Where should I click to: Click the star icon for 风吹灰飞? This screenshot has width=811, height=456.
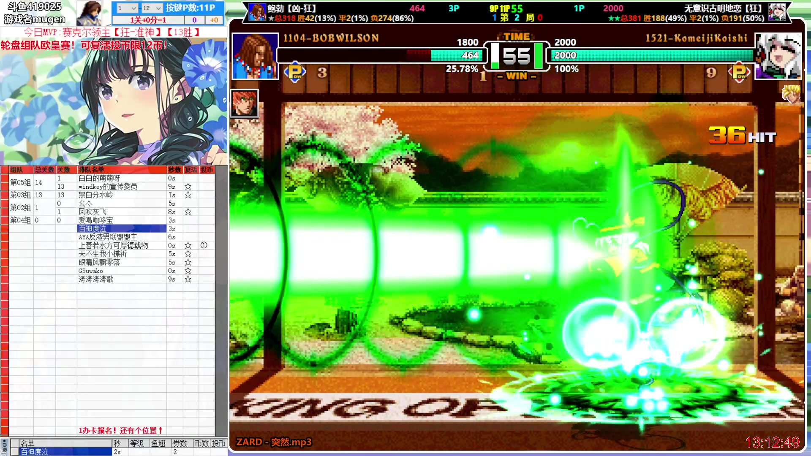188,212
